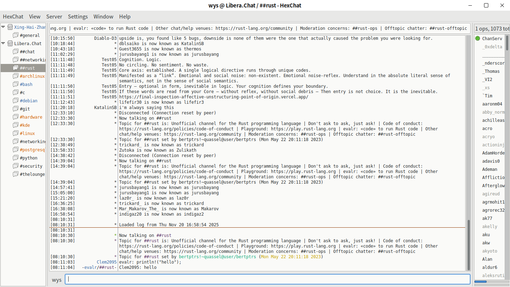Click the #python channel icon
The height and width of the screenshot is (287, 510).
(x=16, y=158)
